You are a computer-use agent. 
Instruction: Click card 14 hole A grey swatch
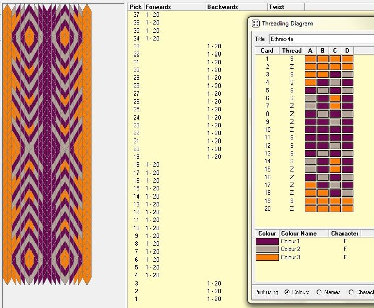pyautogui.click(x=310, y=161)
